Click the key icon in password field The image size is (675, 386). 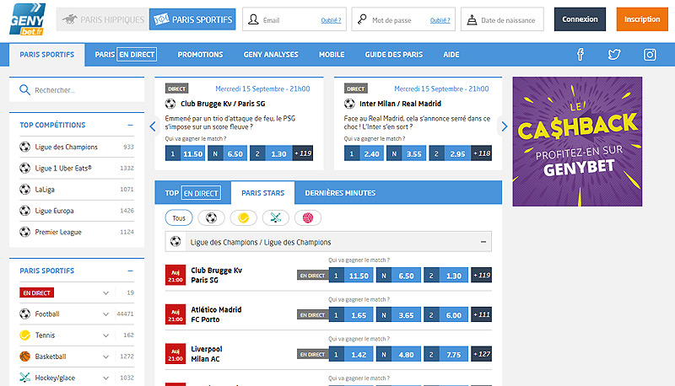point(363,19)
